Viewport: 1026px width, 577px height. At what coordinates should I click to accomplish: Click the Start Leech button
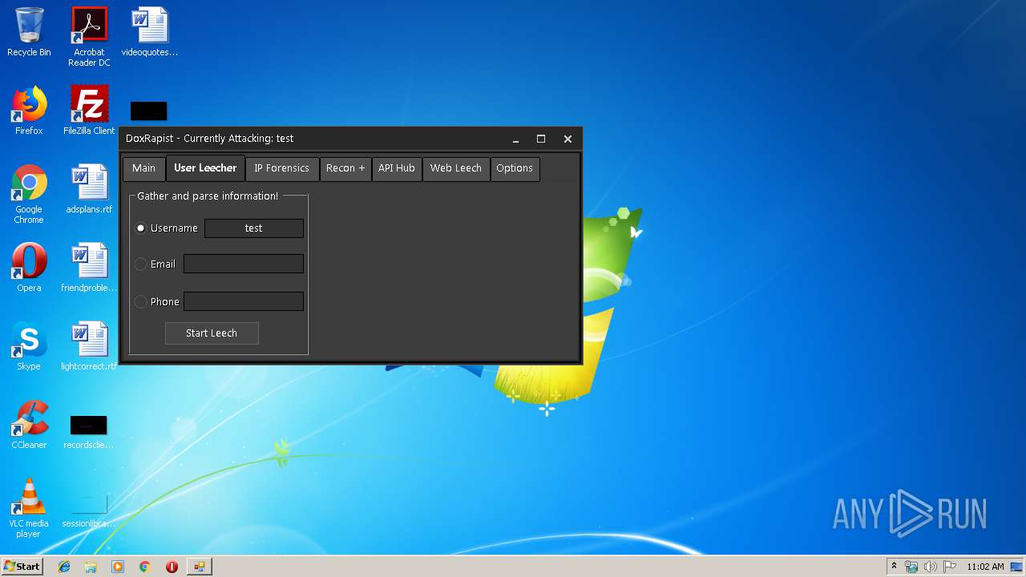coord(212,333)
